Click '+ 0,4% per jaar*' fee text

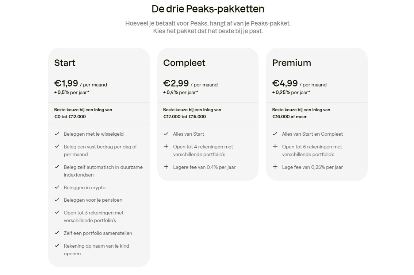pos(181,92)
